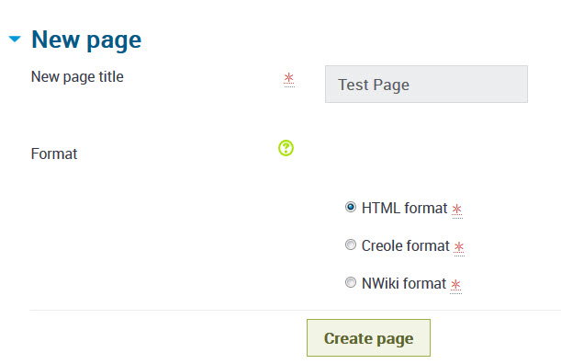Click the New page title field
Image resolution: width=561 pixels, height=364 pixels.
(426, 85)
